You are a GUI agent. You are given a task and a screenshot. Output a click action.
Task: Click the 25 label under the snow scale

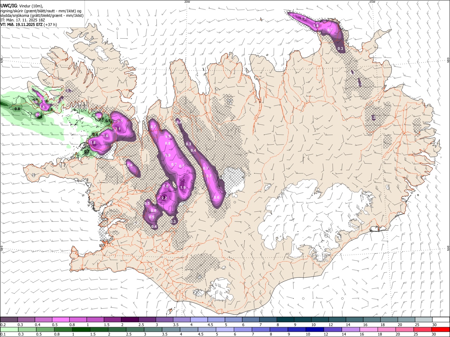tap(417, 325)
